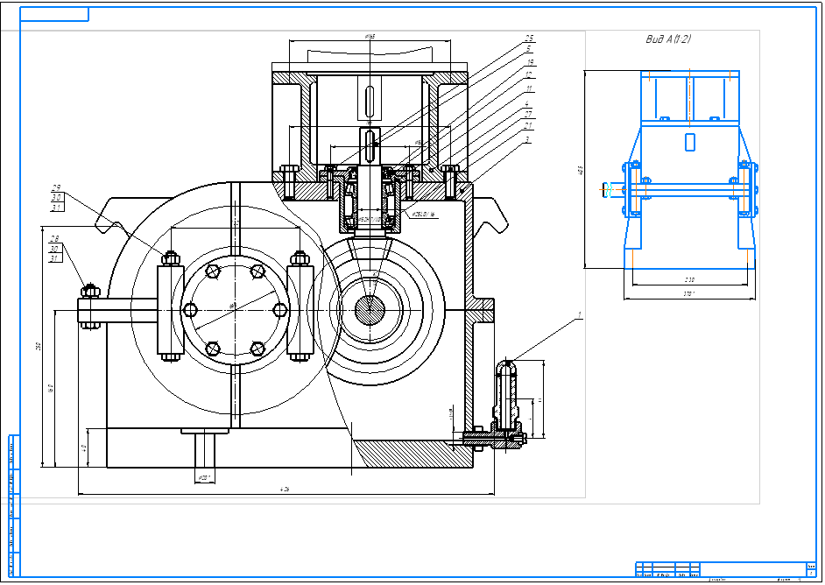This screenshot has width=825, height=585.
Task: Click the 405 height dimension in view A
Action: tap(581, 170)
